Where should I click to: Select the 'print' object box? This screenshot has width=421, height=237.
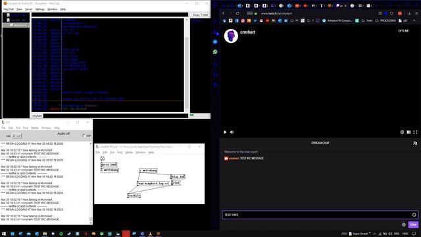pos(176,183)
